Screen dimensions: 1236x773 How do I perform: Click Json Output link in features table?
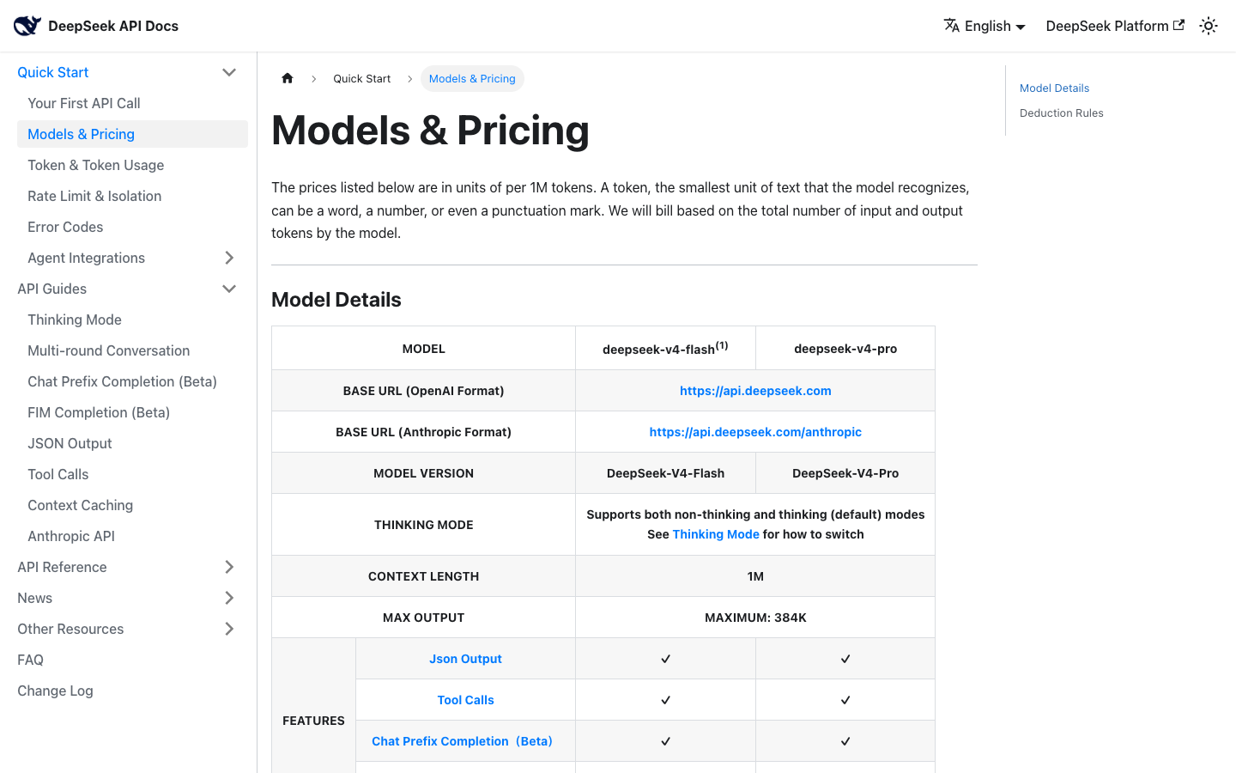tap(465, 659)
